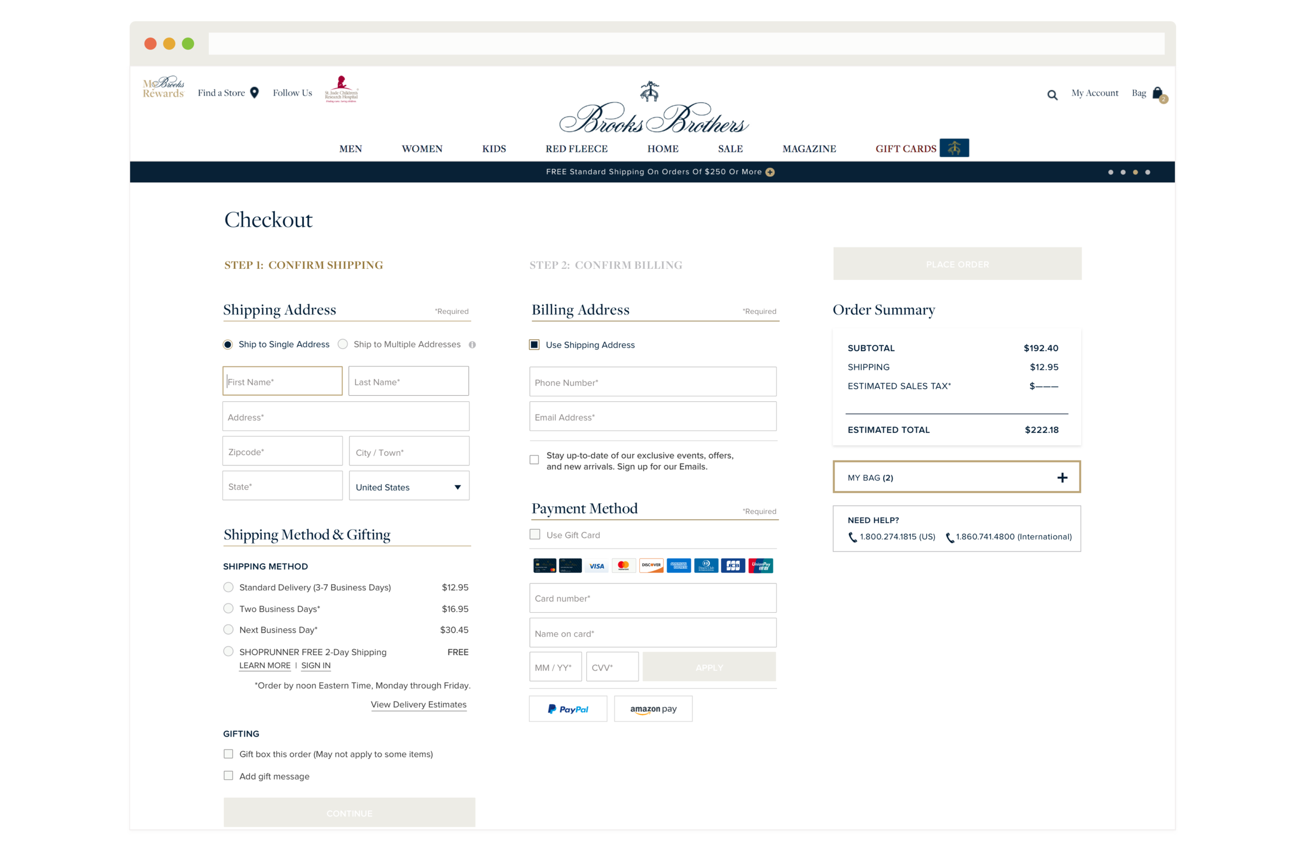Open the MEN menu

click(350, 149)
